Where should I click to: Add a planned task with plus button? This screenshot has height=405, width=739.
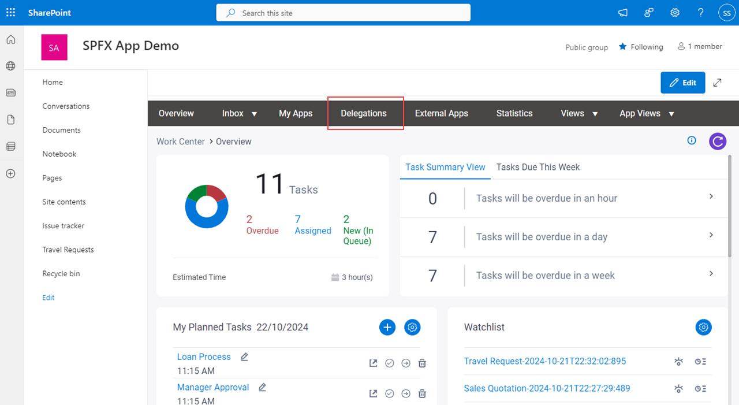(x=387, y=328)
